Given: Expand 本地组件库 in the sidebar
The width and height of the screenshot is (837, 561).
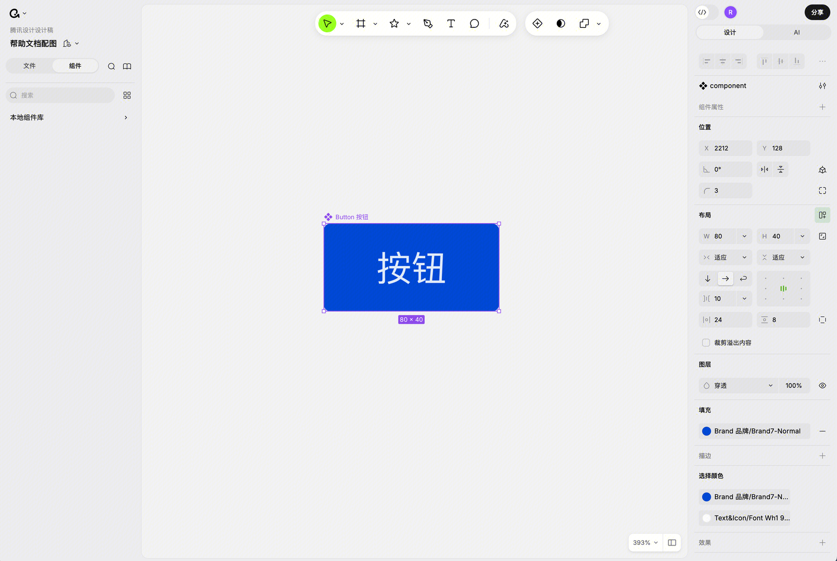Looking at the screenshot, I should point(126,117).
